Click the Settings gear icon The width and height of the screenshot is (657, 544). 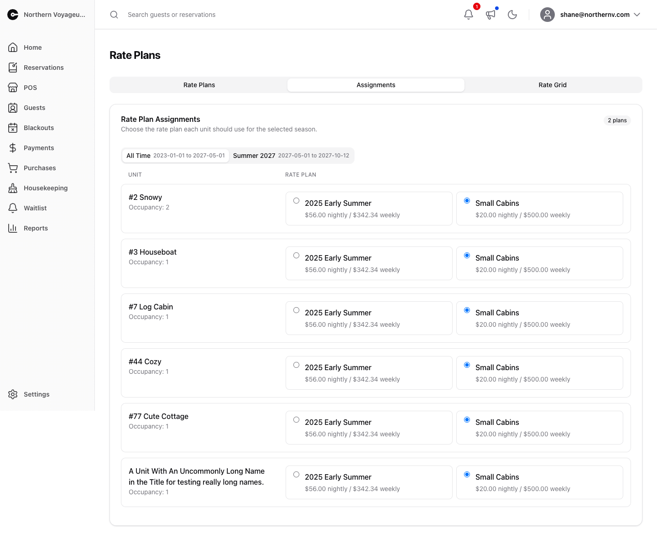(13, 394)
